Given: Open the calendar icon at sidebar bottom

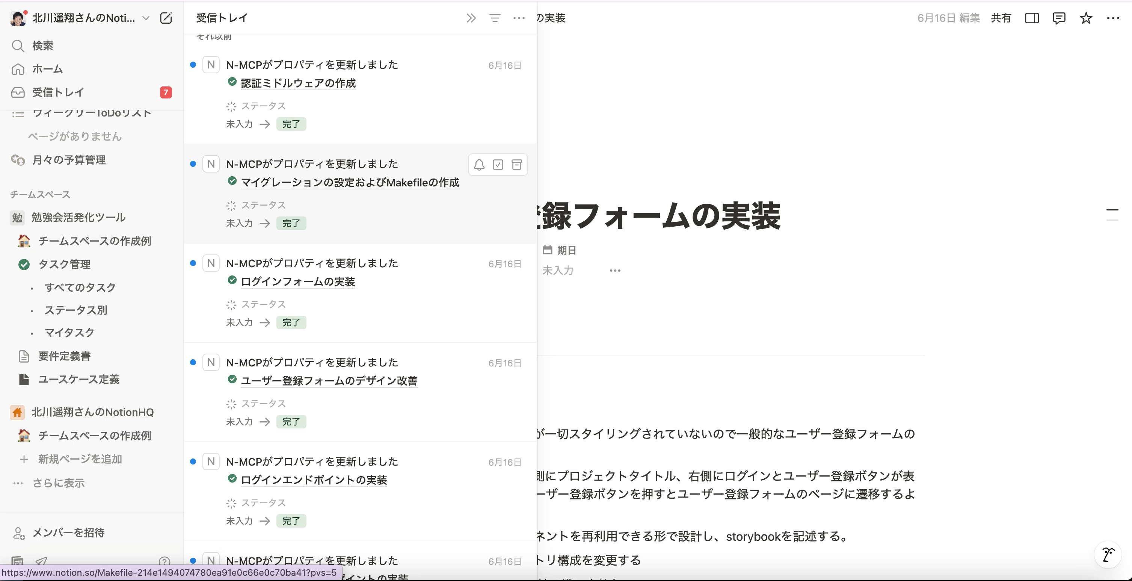Looking at the screenshot, I should (x=18, y=561).
